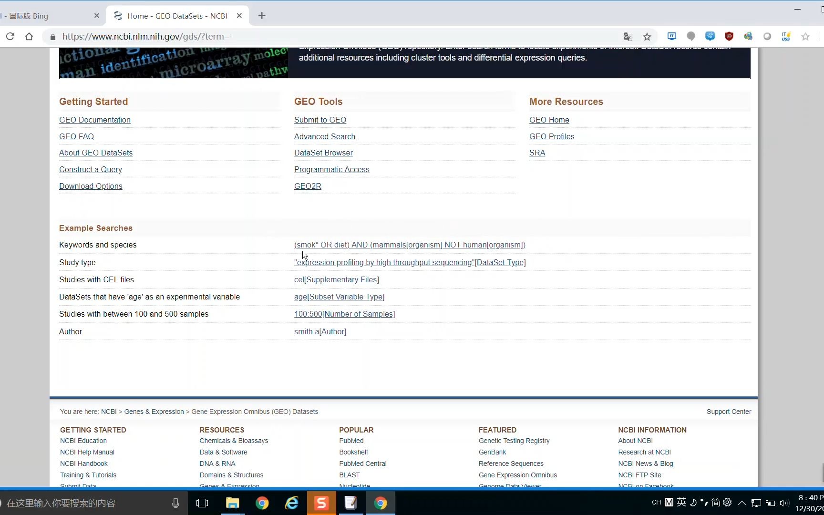Open Genetic Testing Registry footer link
The height and width of the screenshot is (515, 824).
514,441
